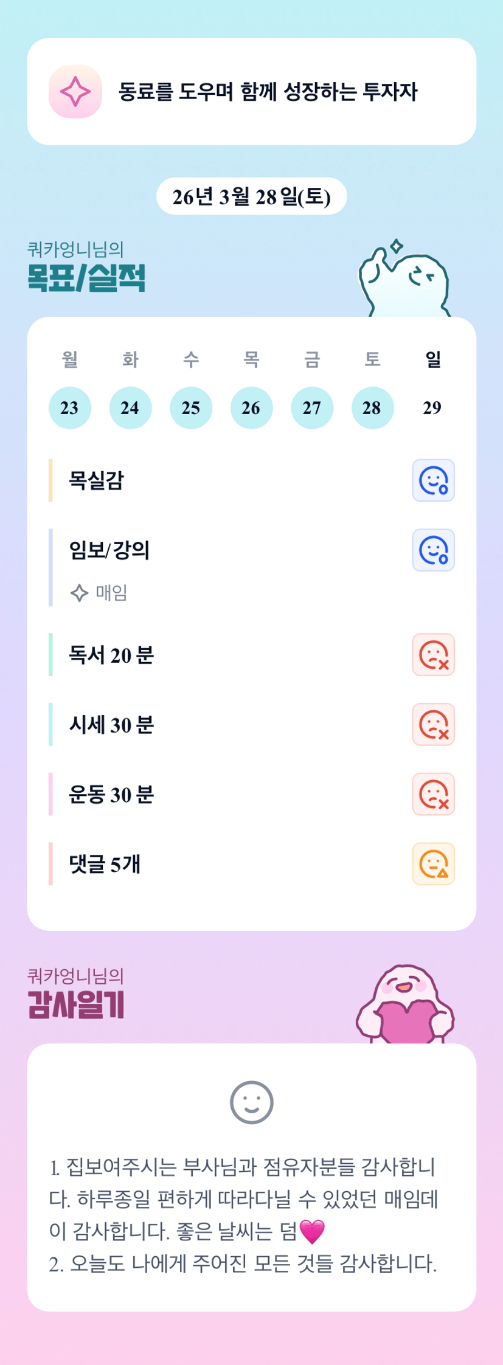Toggle the sad face status for 시세 30분
Screen dimensions: 503x1365
tap(433, 725)
